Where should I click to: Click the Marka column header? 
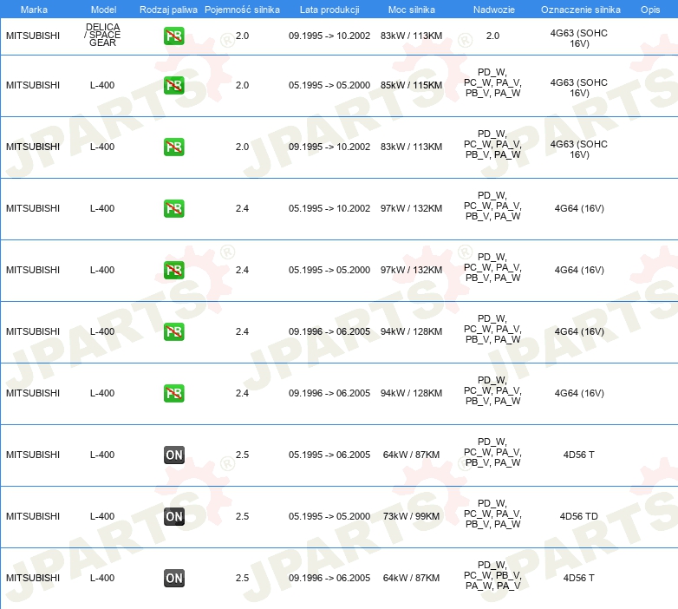point(34,10)
